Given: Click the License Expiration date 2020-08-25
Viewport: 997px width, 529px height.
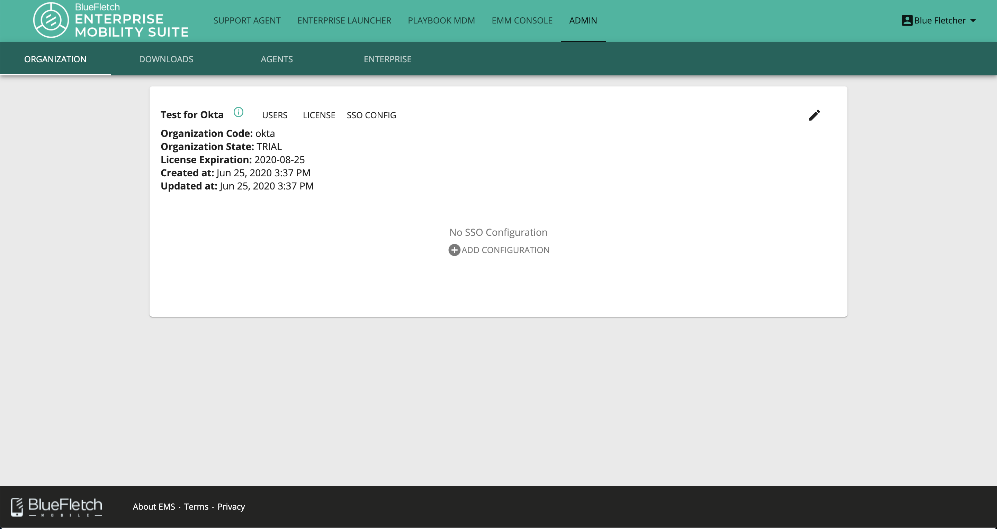Looking at the screenshot, I should pyautogui.click(x=279, y=160).
